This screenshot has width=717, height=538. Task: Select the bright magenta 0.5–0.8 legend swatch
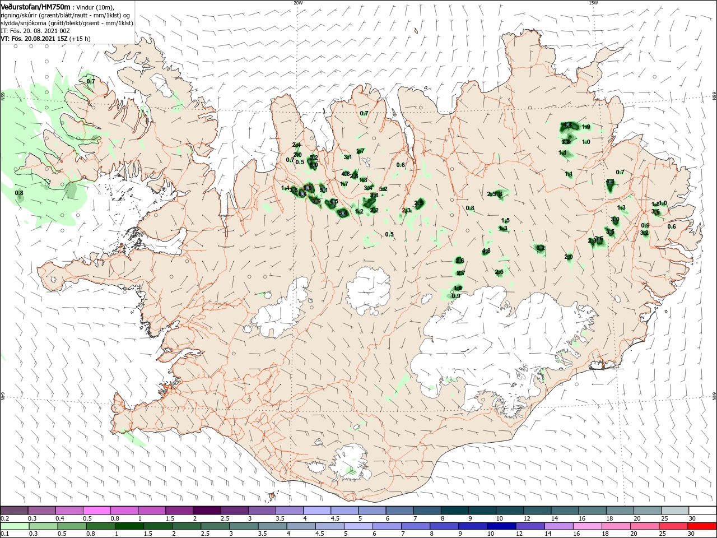[x=96, y=511]
